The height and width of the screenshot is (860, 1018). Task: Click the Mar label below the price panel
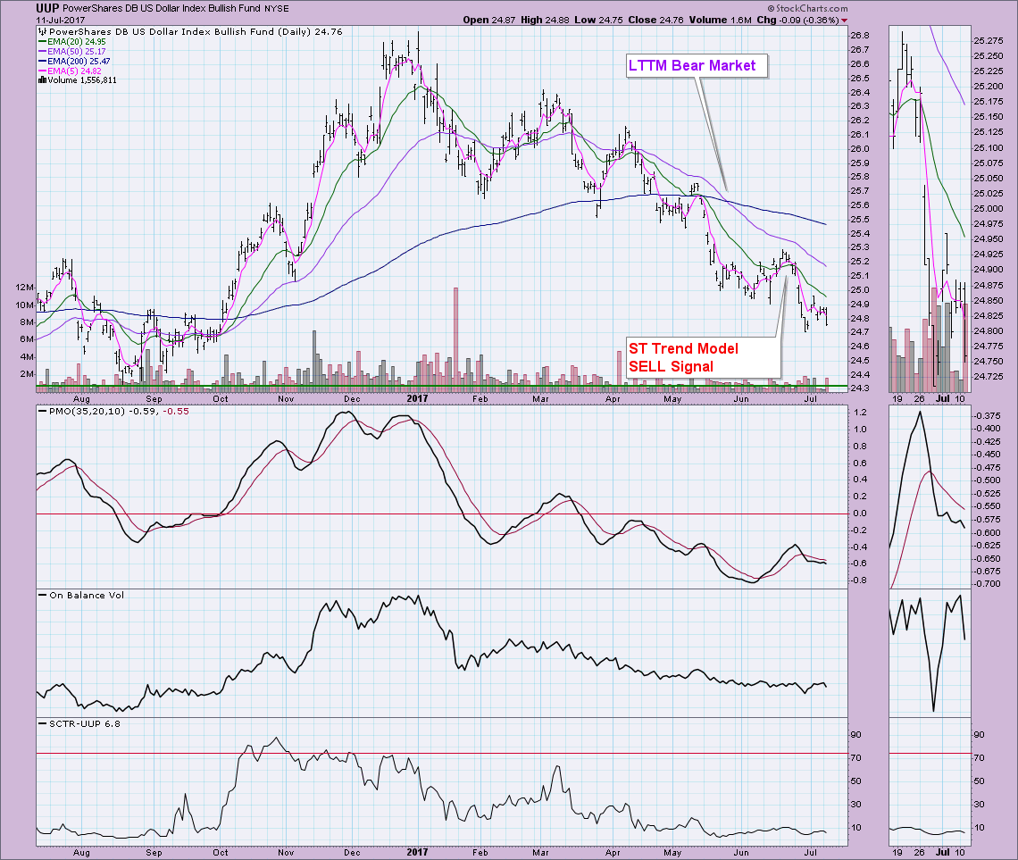(540, 398)
